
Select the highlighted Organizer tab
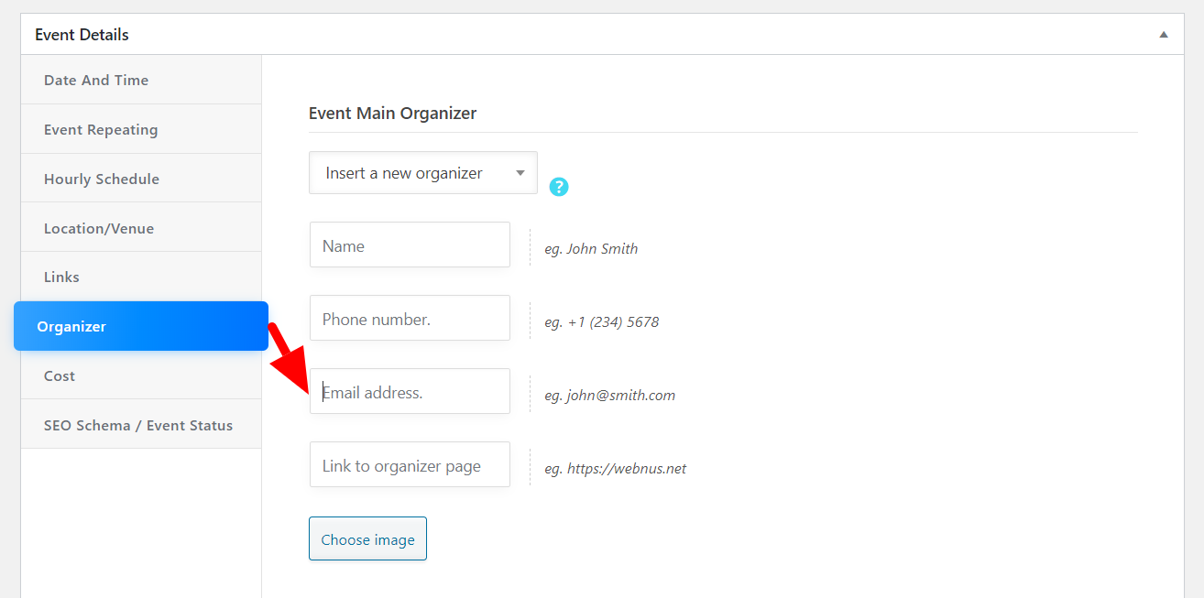(x=141, y=326)
